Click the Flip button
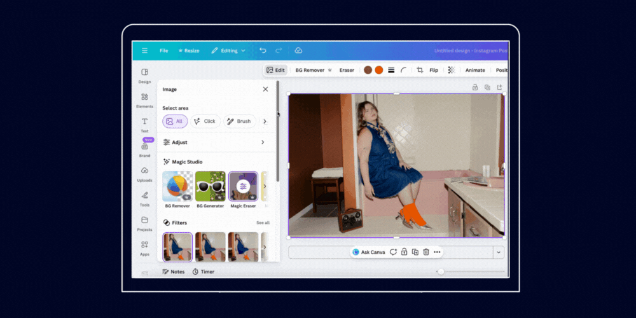The width and height of the screenshot is (636, 318). click(434, 70)
